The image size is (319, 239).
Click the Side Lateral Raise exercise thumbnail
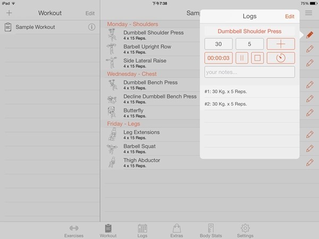click(112, 63)
